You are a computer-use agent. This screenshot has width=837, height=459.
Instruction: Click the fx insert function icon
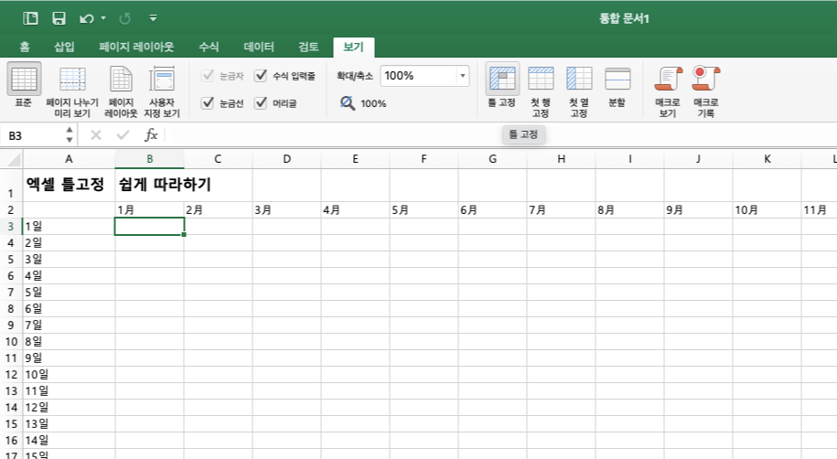(x=151, y=135)
